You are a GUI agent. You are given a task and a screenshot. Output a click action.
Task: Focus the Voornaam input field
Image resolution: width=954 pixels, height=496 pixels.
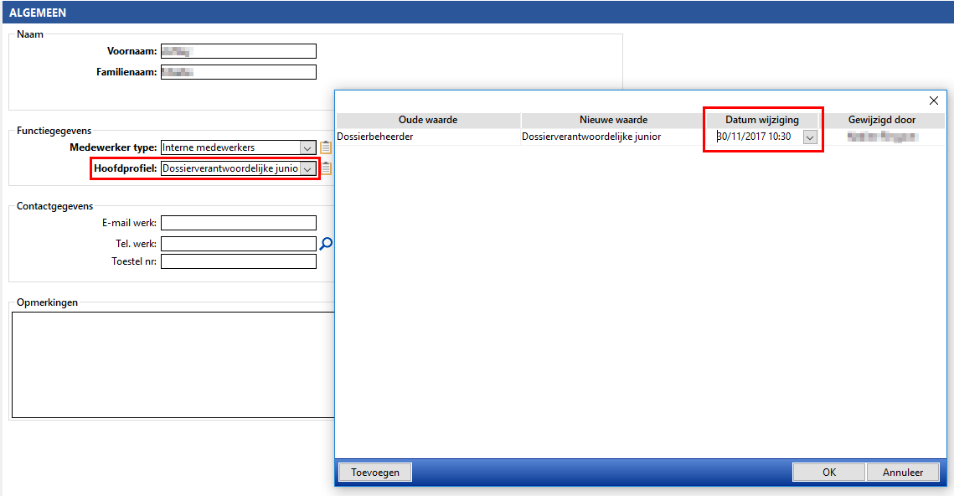(239, 51)
